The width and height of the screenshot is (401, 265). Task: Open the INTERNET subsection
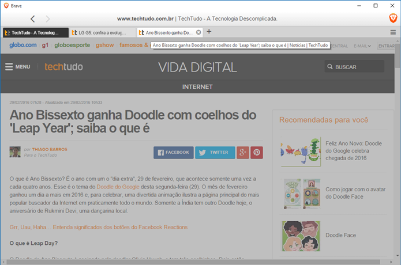click(197, 87)
